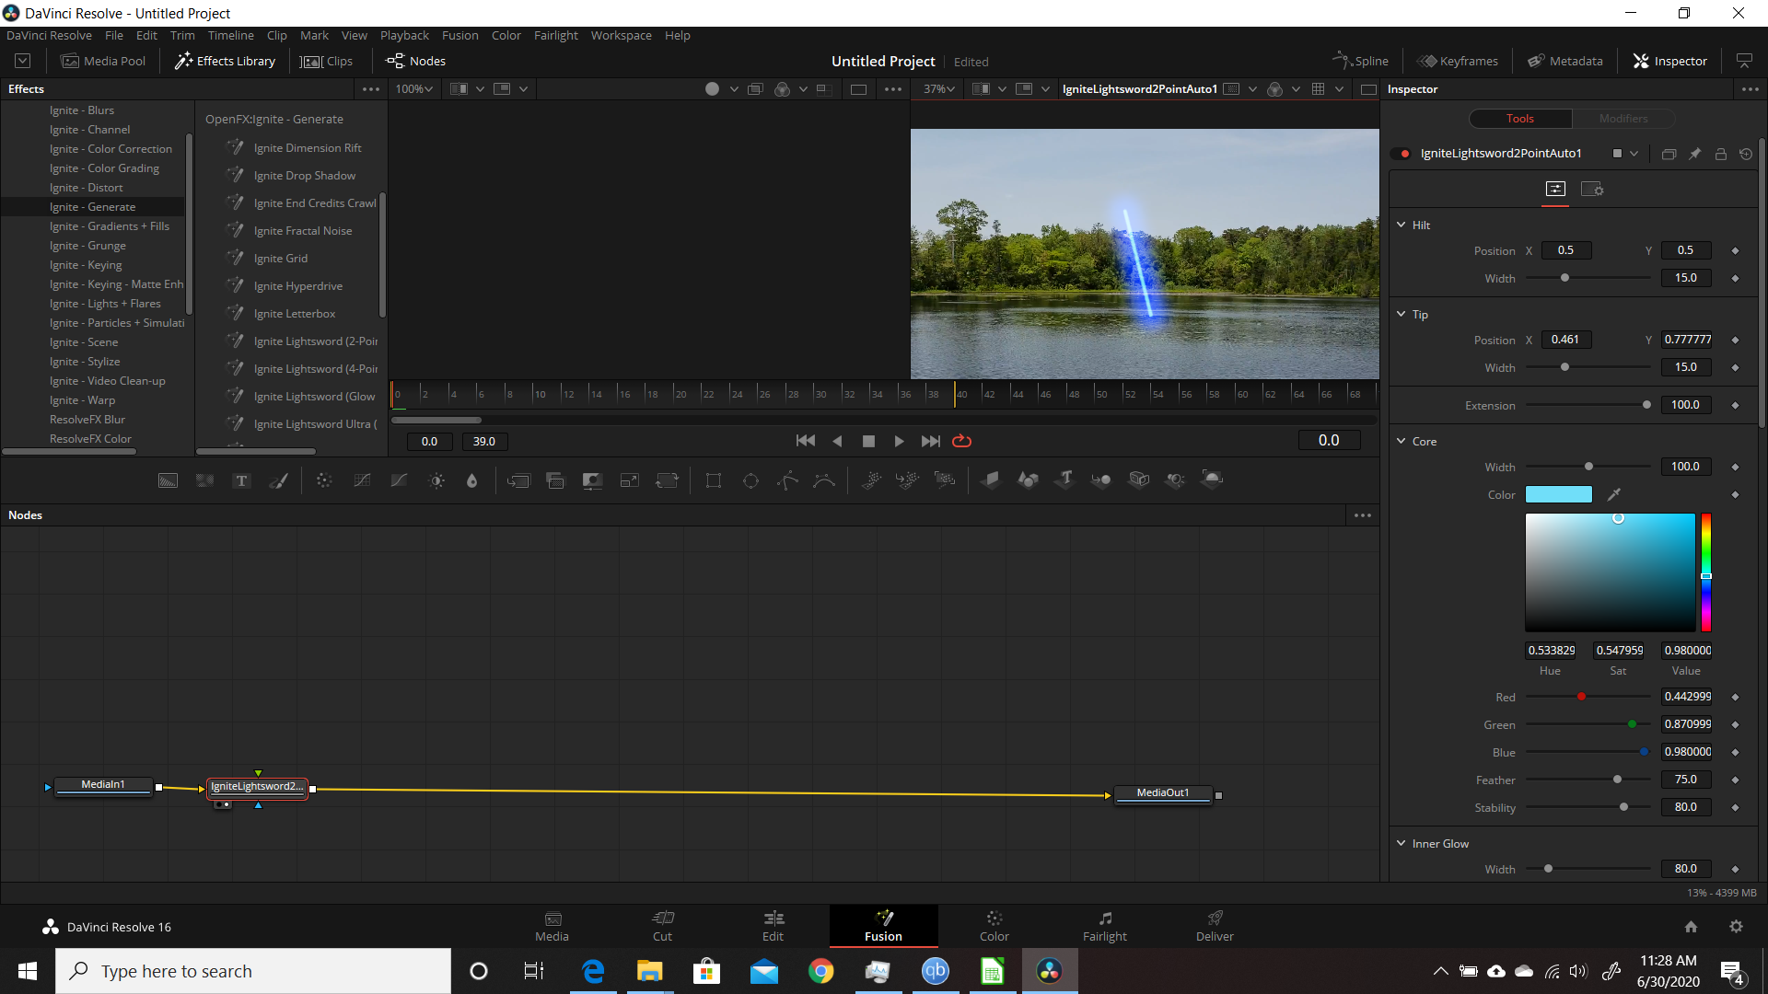The height and width of the screenshot is (994, 1768).
Task: Click the Windows search box
Action: (x=253, y=971)
